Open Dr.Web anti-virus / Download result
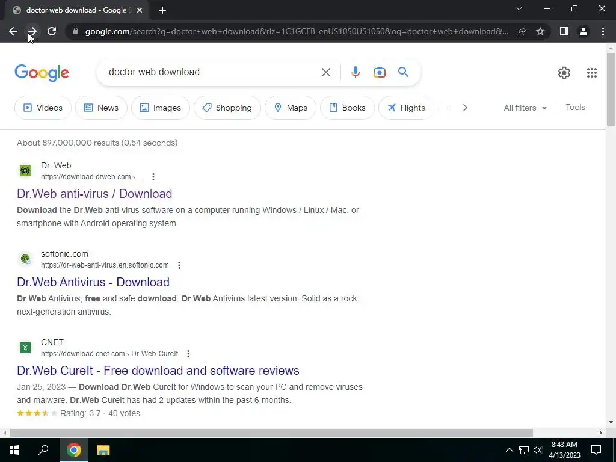Screen dimensions: 616x462 tap(94, 194)
